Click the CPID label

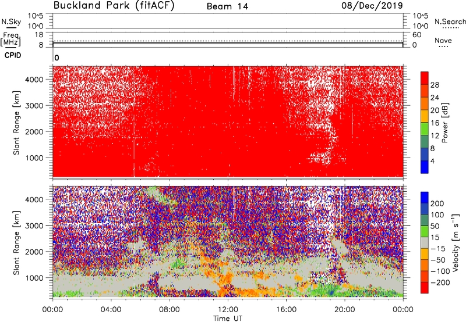click(13, 55)
